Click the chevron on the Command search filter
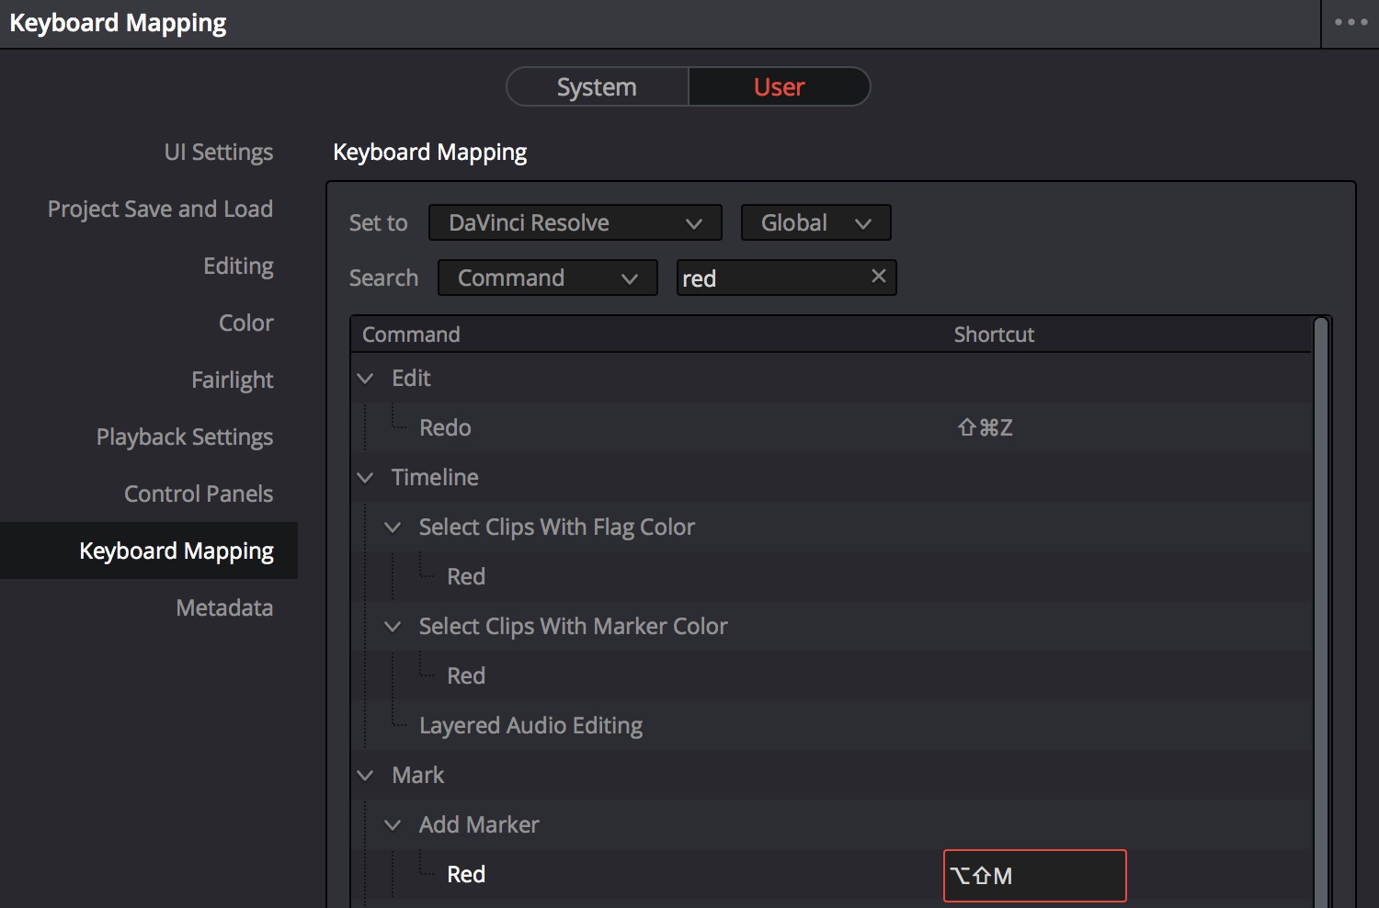 pyautogui.click(x=631, y=278)
